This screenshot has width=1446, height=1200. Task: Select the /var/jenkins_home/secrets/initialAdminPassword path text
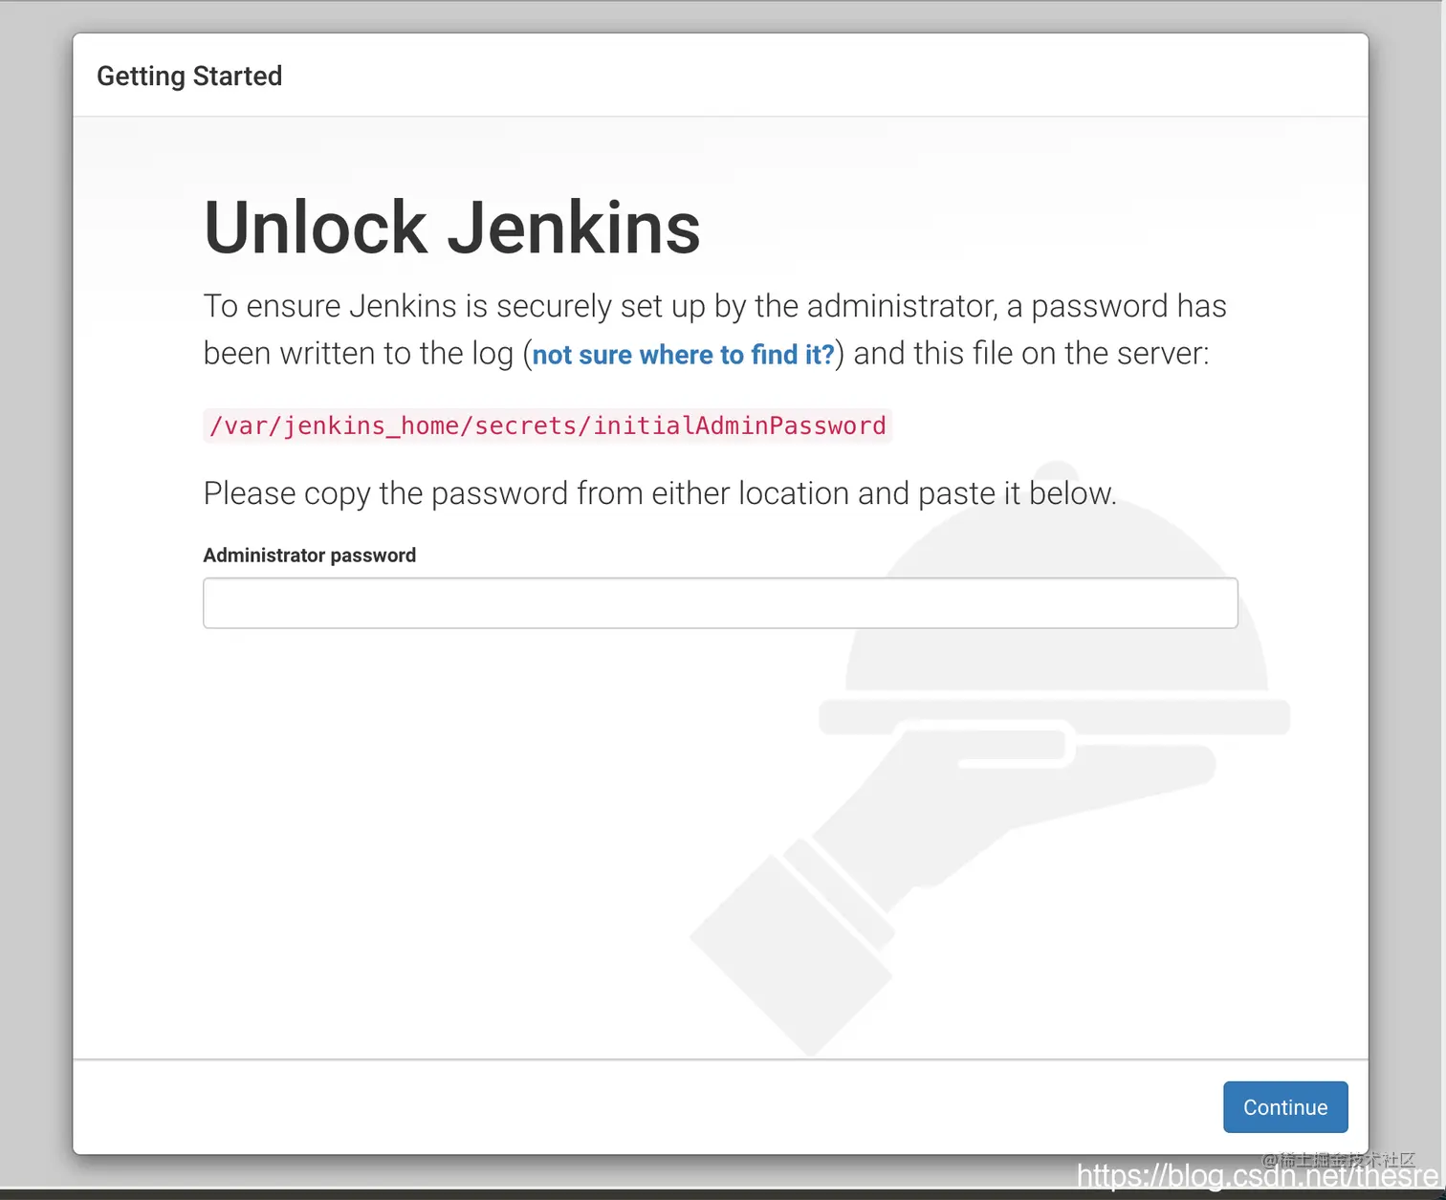pos(548,425)
